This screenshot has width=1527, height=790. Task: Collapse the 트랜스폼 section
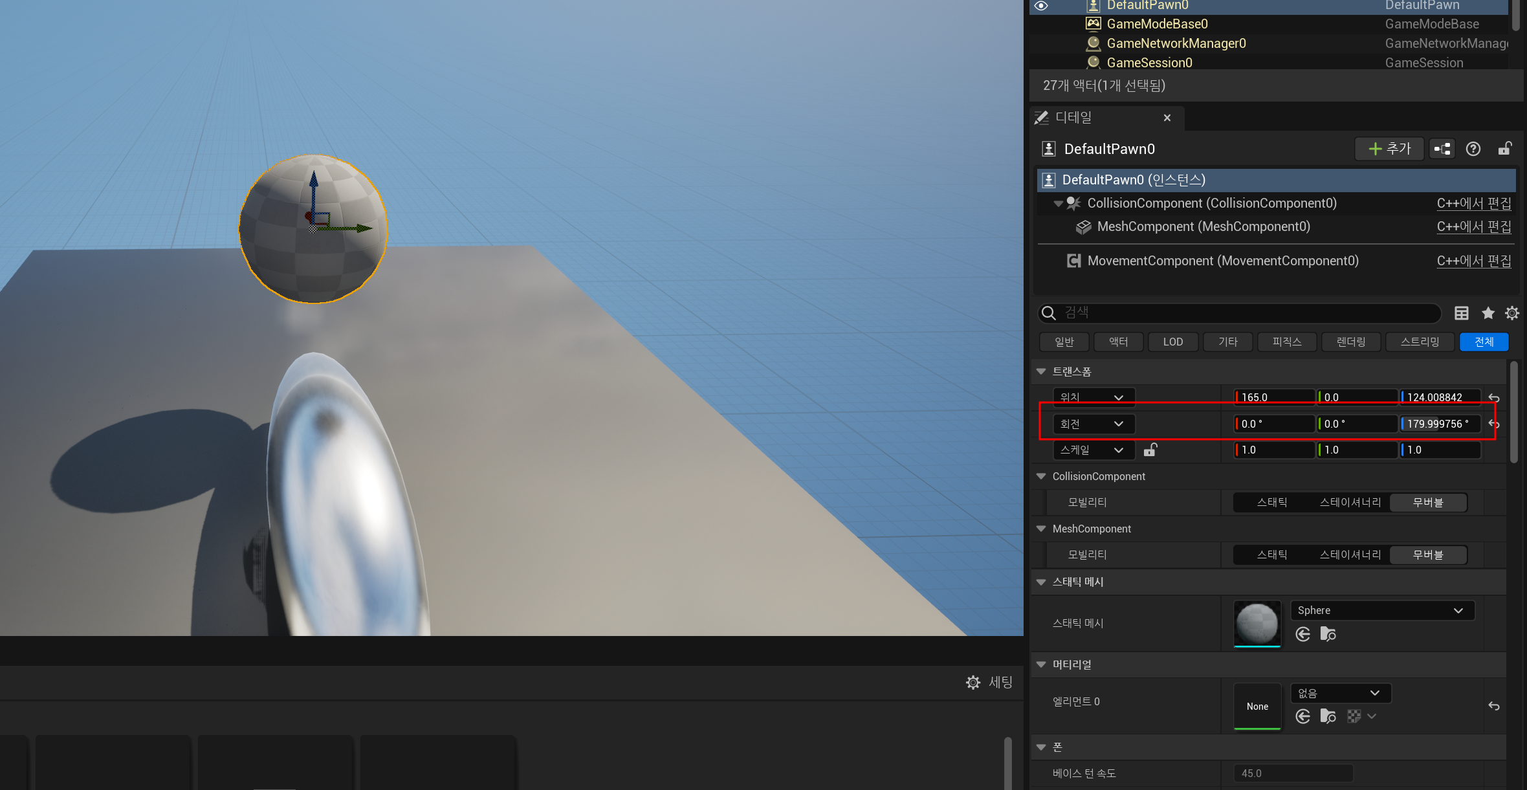coord(1041,371)
